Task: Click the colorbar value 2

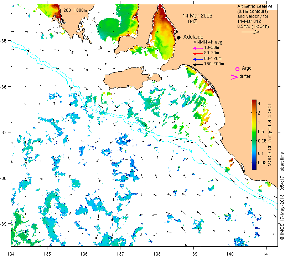Action: point(259,113)
